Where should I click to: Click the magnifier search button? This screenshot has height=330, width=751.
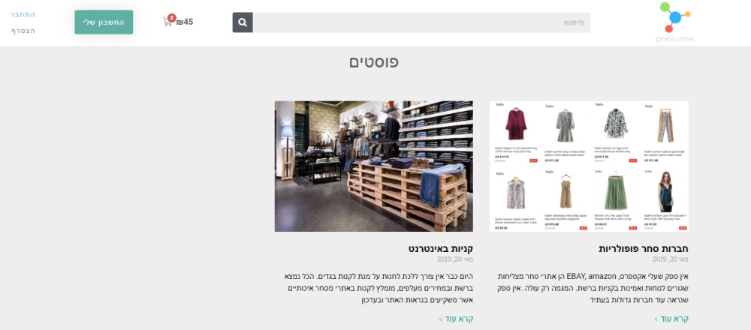pyautogui.click(x=243, y=22)
